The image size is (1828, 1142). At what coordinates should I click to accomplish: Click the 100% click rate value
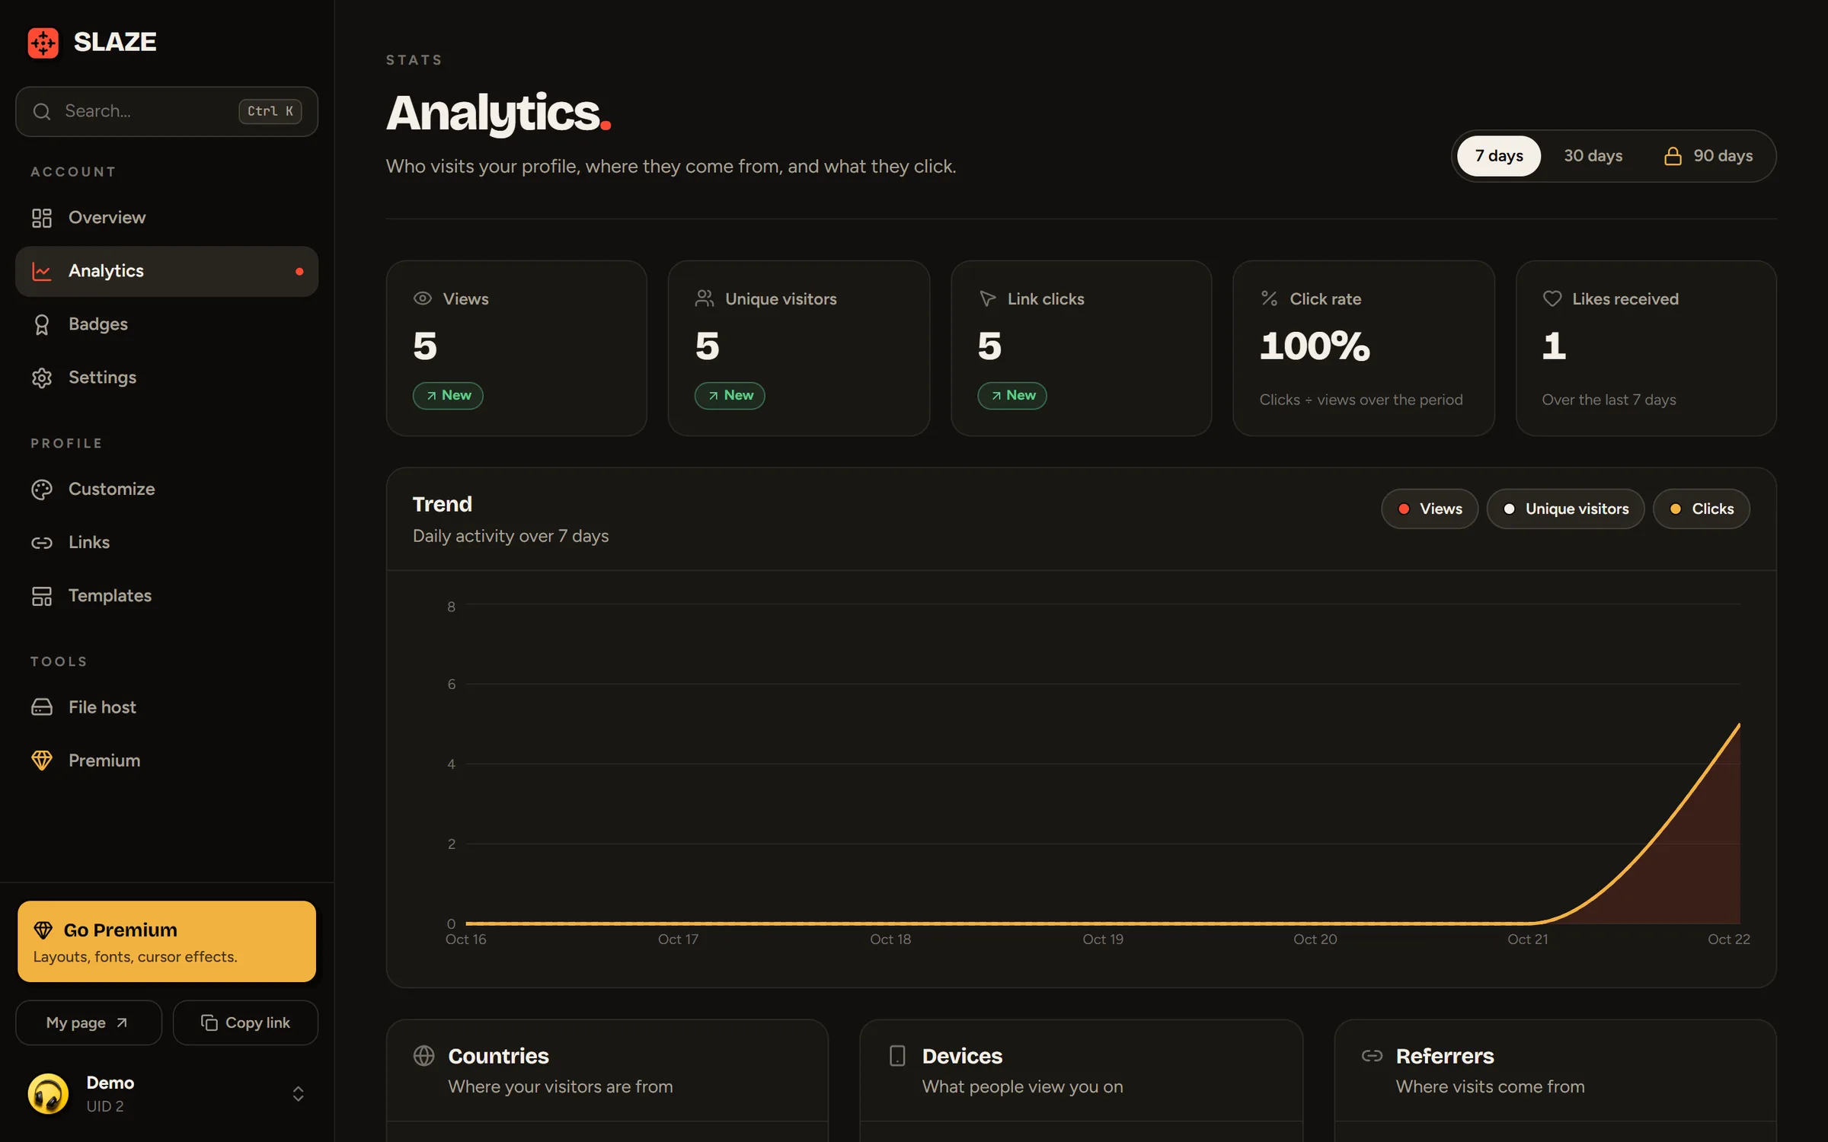[1315, 346]
